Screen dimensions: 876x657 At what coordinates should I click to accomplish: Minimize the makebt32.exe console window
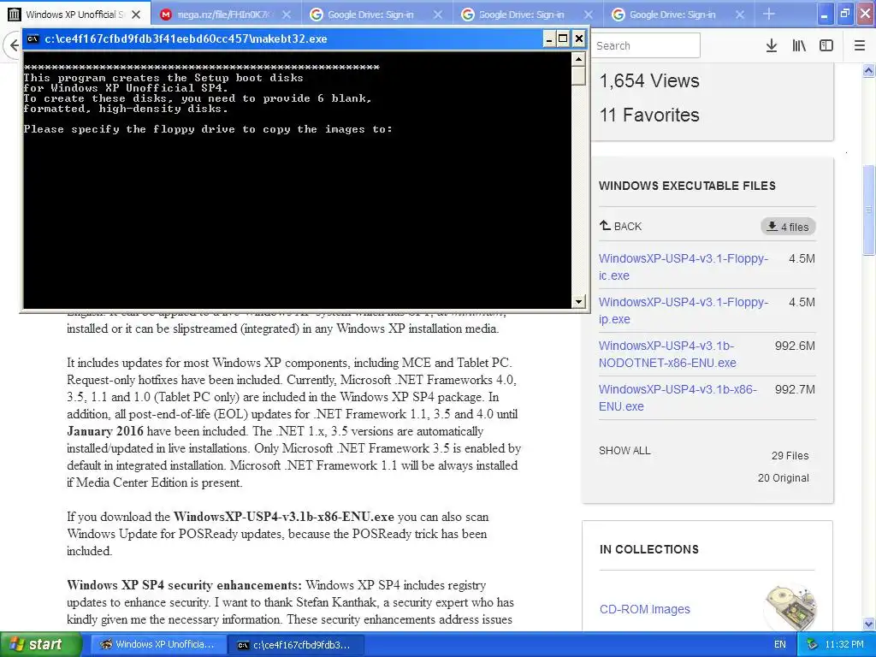[548, 38]
